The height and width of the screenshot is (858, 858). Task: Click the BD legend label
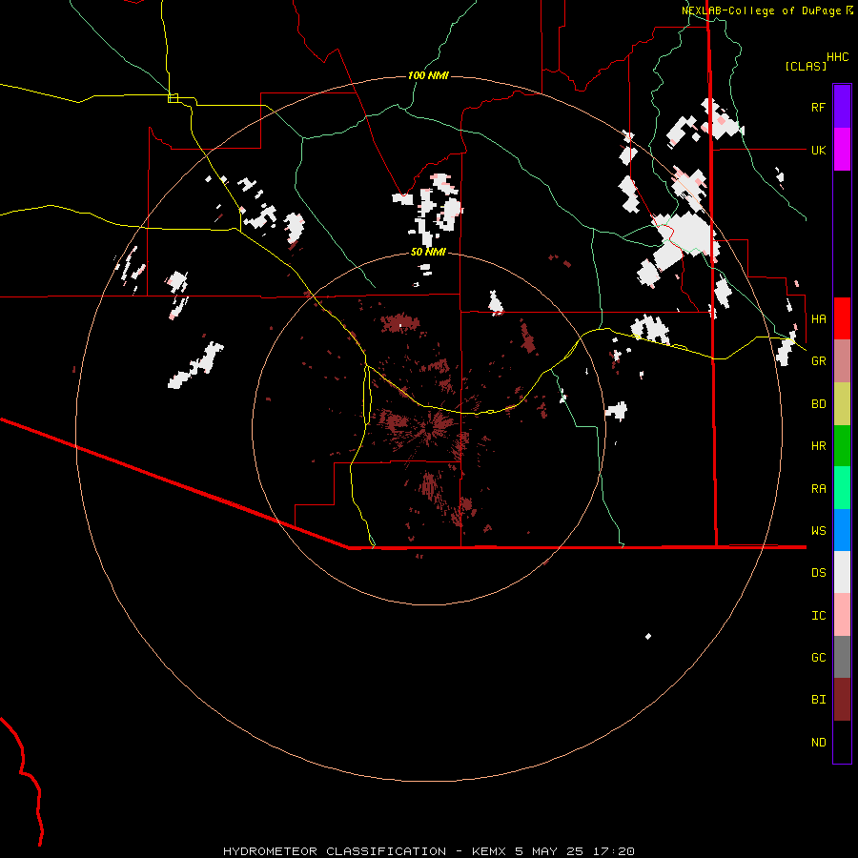coord(818,404)
